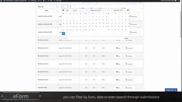Open the Howdy user account menu
Viewport: 182px width, 102px height.
coord(168,1)
